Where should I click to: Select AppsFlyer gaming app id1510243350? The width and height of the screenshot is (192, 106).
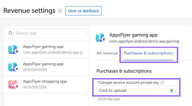46,67
